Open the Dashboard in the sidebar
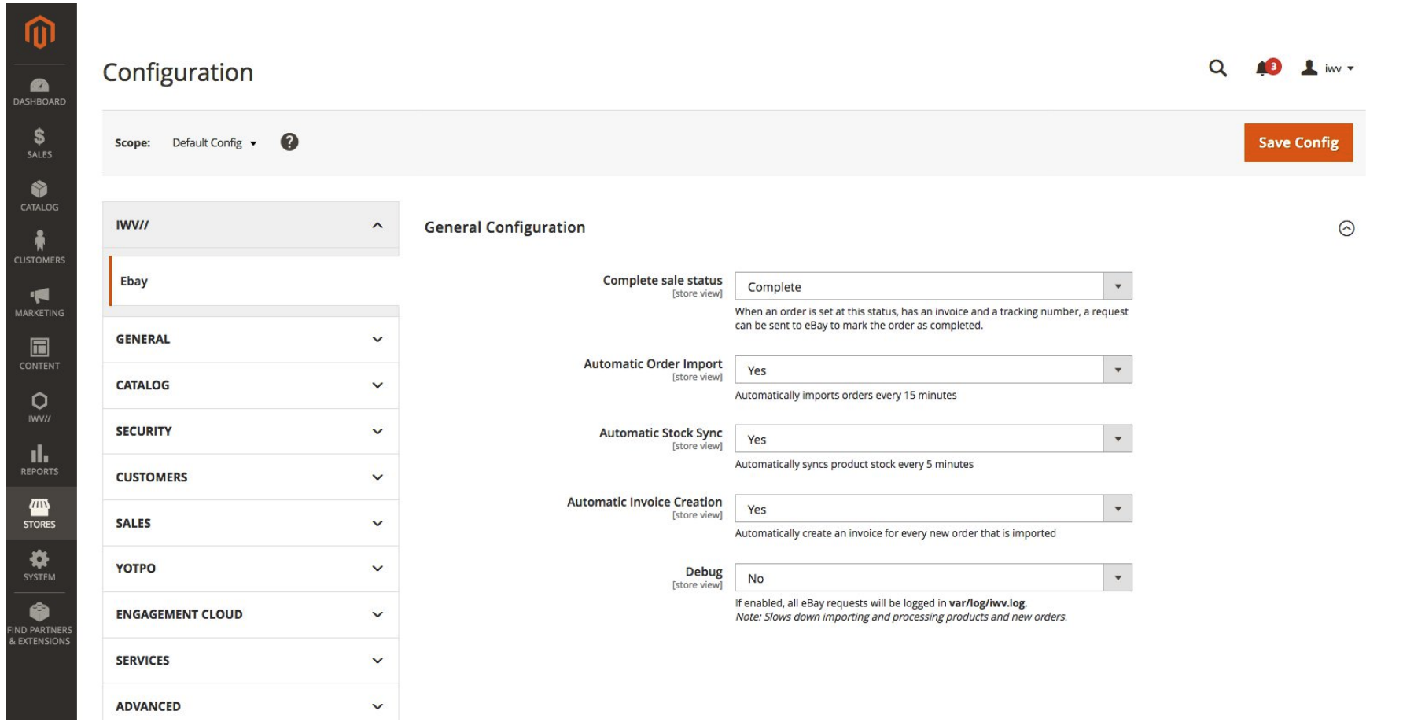The width and height of the screenshot is (1403, 722). (x=39, y=91)
